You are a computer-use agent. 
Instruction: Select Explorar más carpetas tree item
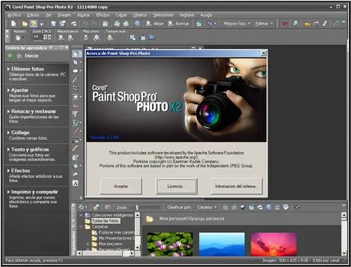point(117,232)
